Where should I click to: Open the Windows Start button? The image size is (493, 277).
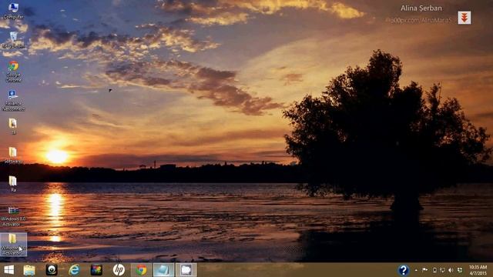click(8, 270)
